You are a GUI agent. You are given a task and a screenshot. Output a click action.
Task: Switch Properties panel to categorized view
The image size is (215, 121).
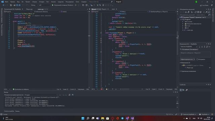coord(181,90)
